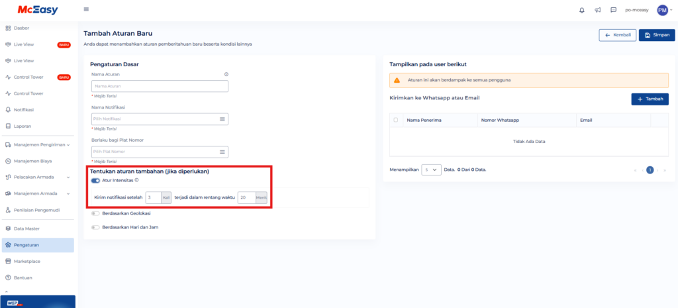Click the MSP banner at sidebar bottom
Screen dimensions: 678x308
[x=38, y=302]
